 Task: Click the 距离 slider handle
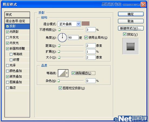(59, 46)
